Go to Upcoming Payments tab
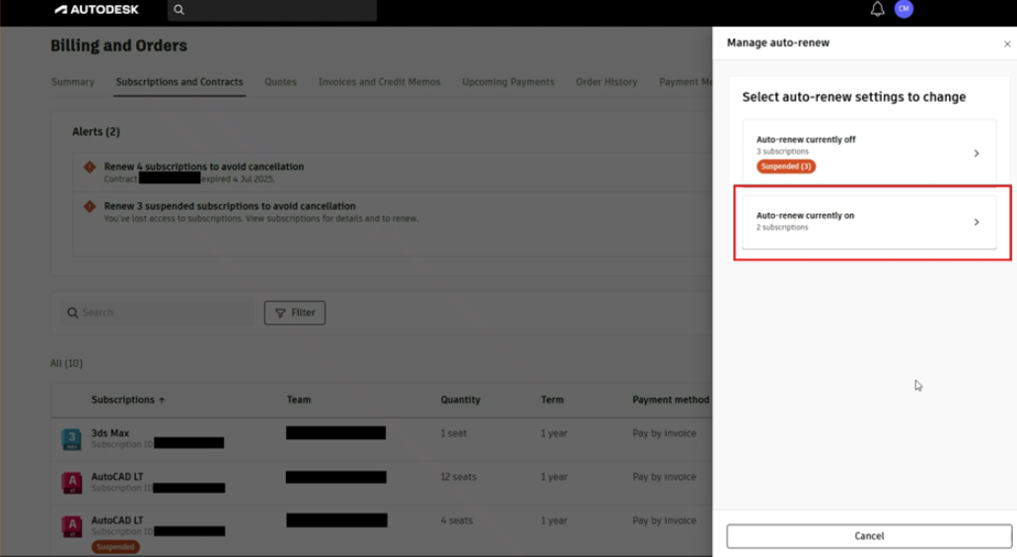Image resolution: width=1017 pixels, height=557 pixels. click(508, 82)
